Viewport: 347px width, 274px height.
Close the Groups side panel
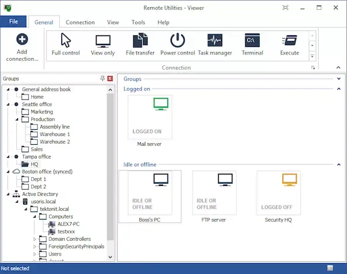coord(110,78)
